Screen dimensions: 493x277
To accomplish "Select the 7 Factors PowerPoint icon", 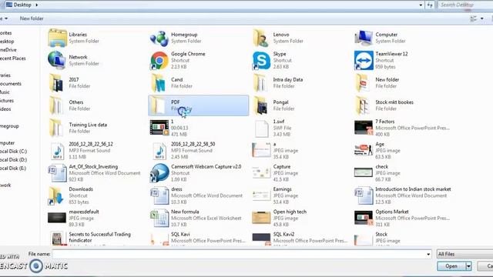I will [364, 128].
